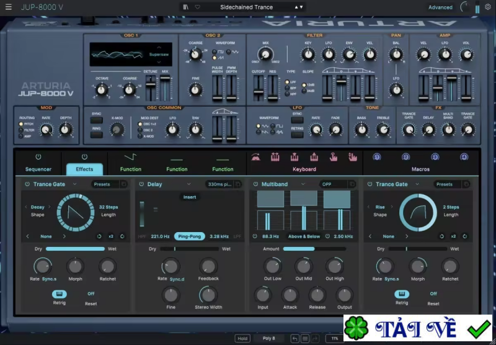Open the Macros tab

point(420,169)
